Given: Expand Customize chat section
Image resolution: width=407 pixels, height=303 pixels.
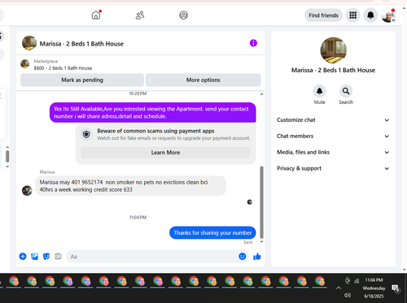Looking at the screenshot, I should pos(333,120).
